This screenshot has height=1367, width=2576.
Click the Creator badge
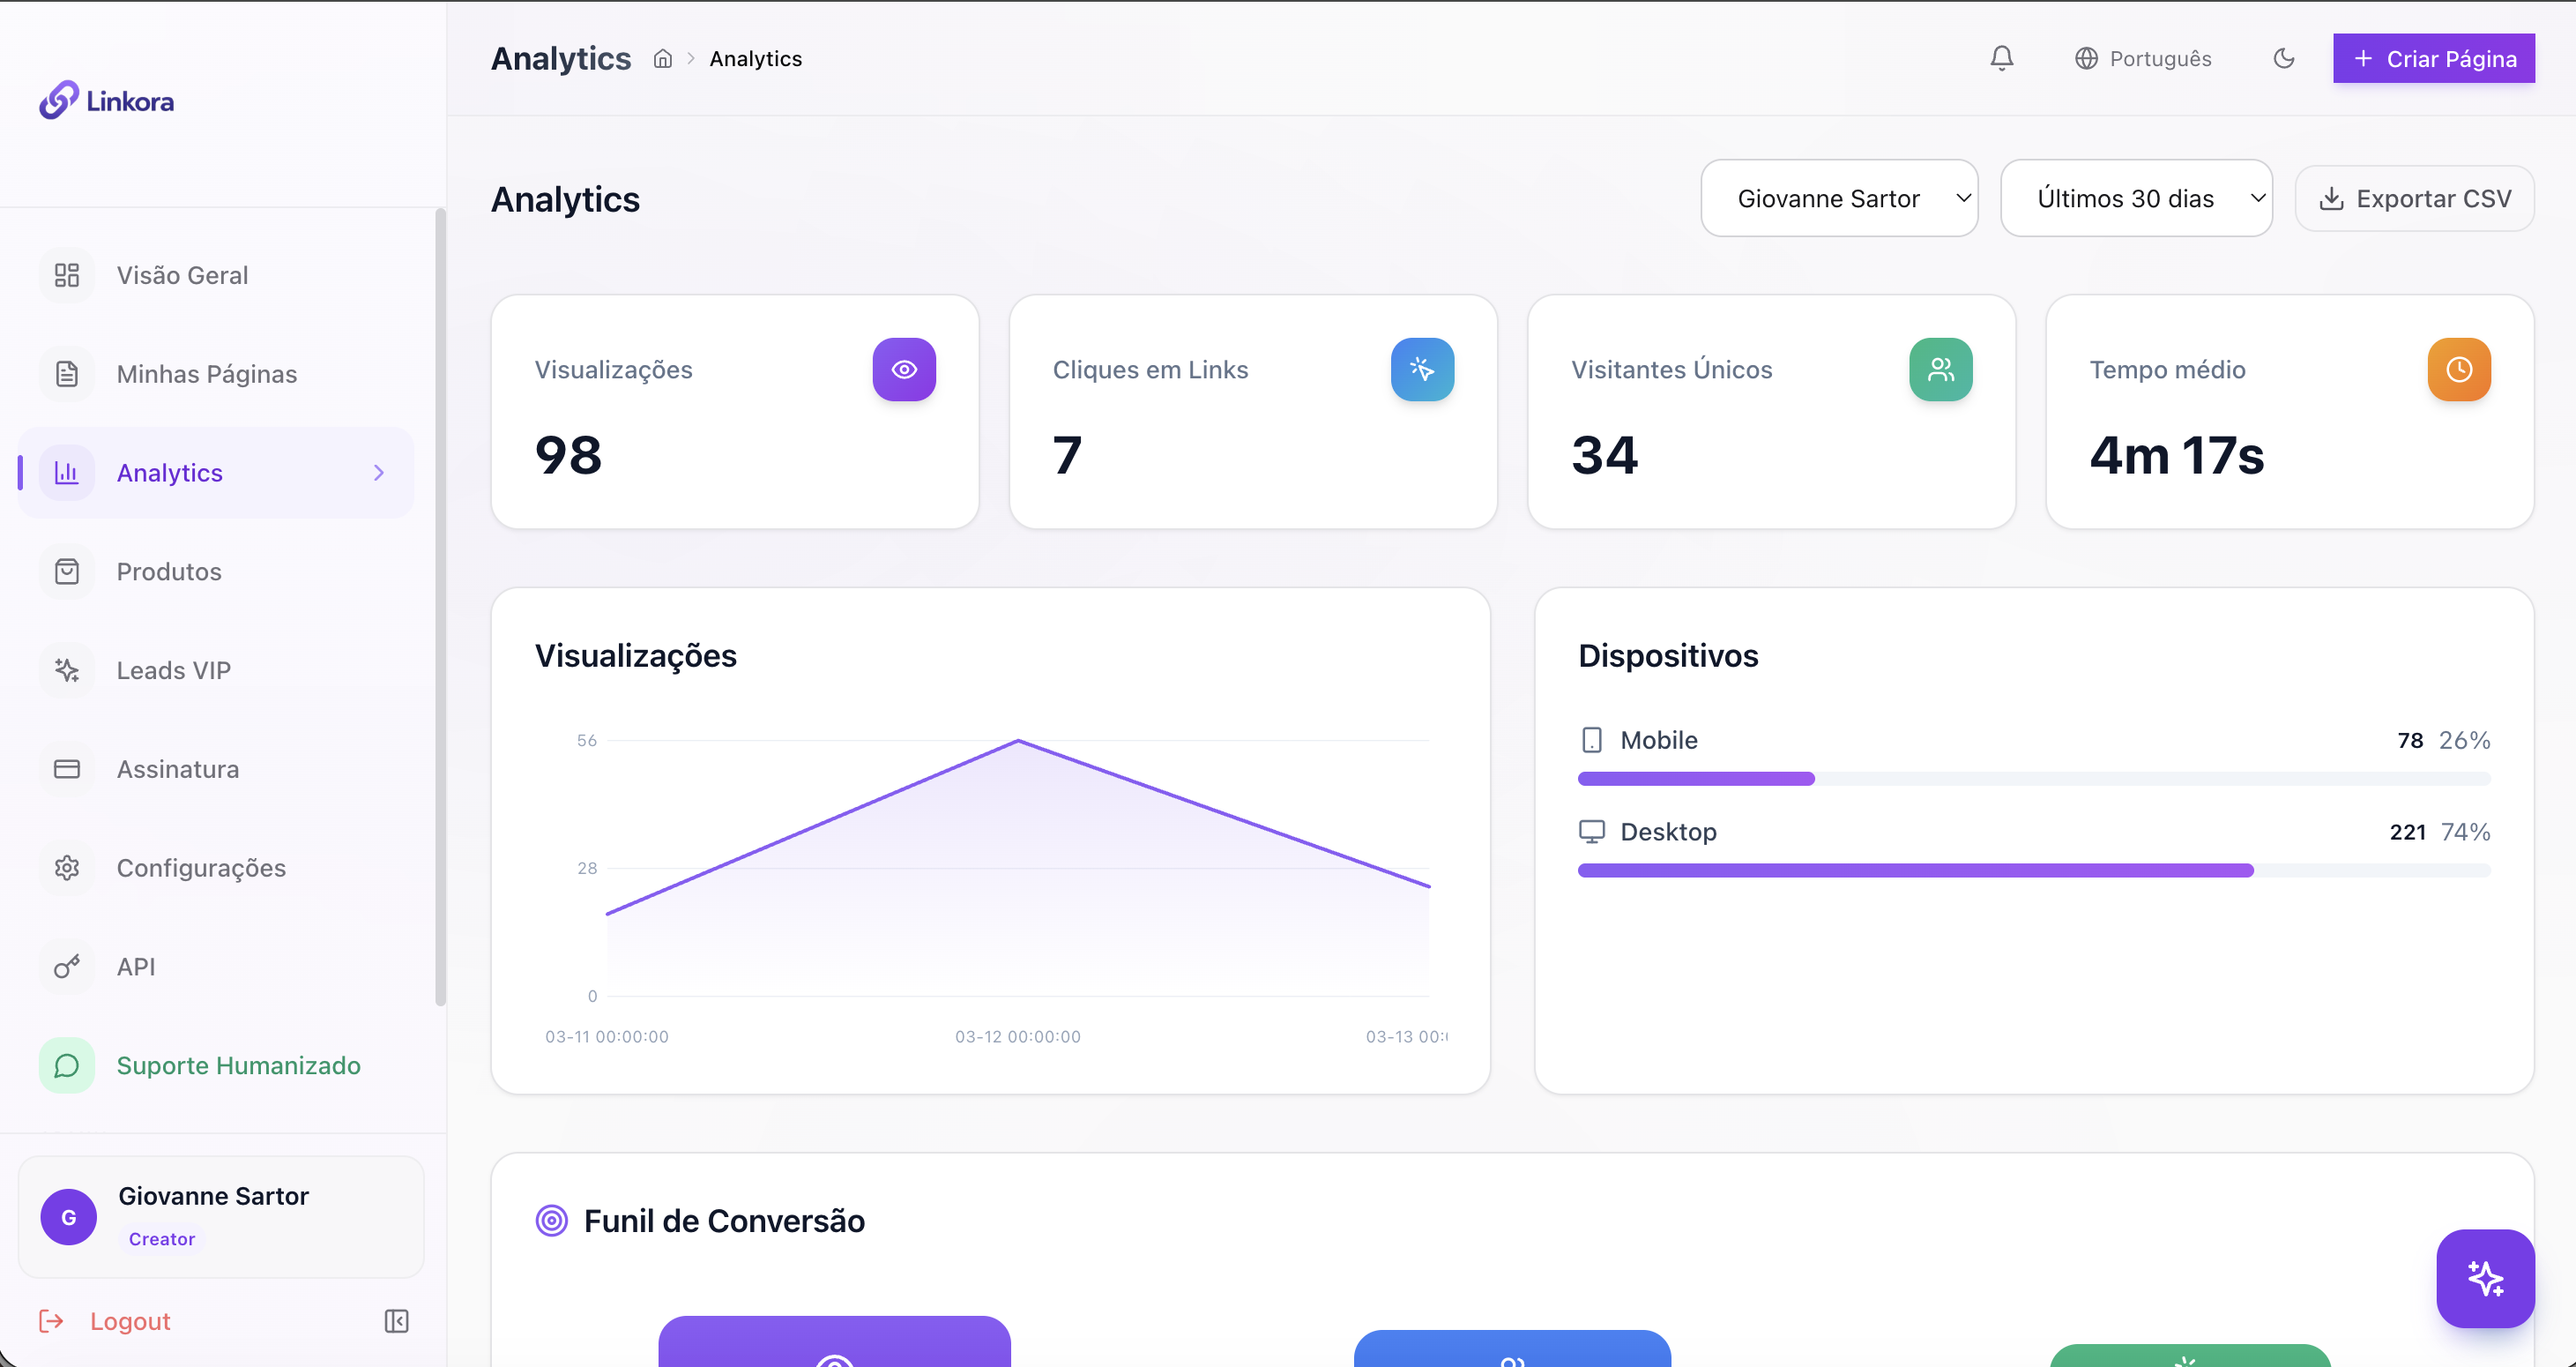[x=162, y=1239]
